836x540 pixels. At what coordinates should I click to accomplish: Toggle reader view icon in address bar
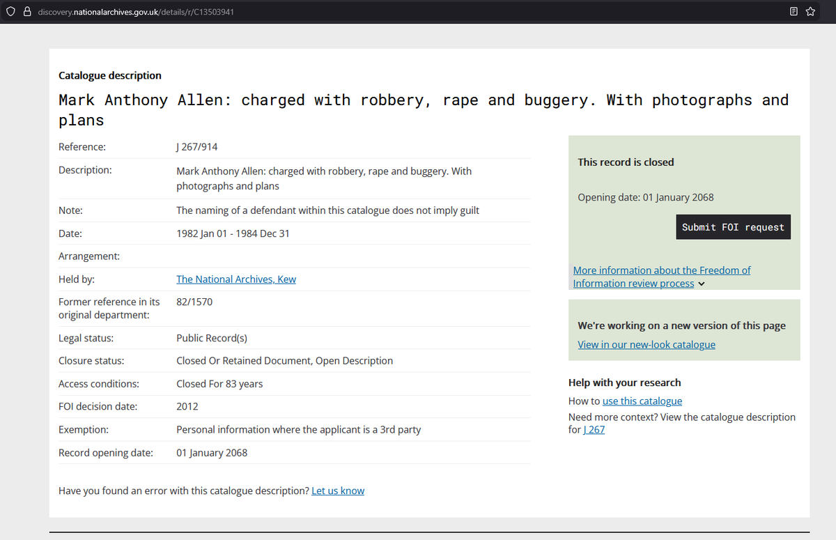tap(794, 12)
